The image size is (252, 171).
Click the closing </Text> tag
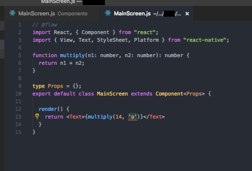point(154,117)
